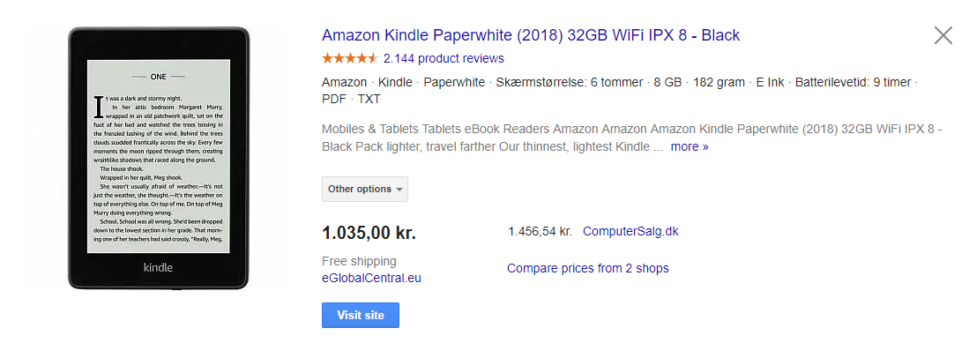Image resolution: width=969 pixels, height=358 pixels.
Task: Click the arrow beside Other options
Action: point(399,190)
